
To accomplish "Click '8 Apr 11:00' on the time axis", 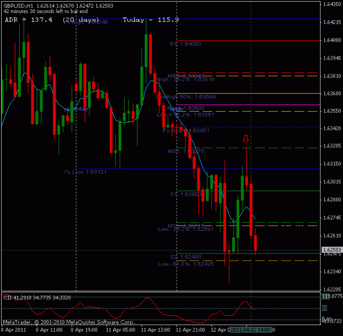I will [x=49, y=329].
